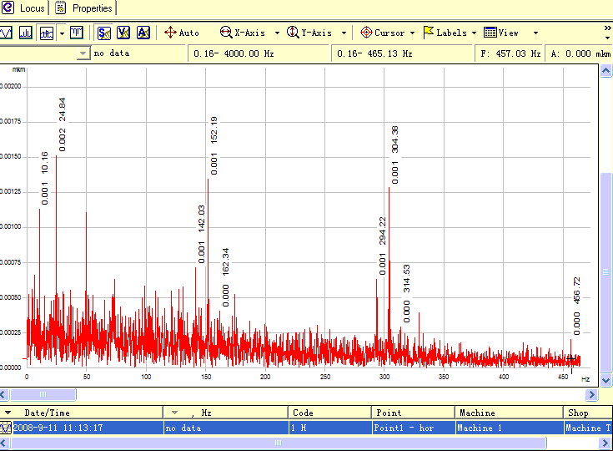Expand the Y-Axis dropdown arrow
The image size is (613, 451).
tap(344, 33)
